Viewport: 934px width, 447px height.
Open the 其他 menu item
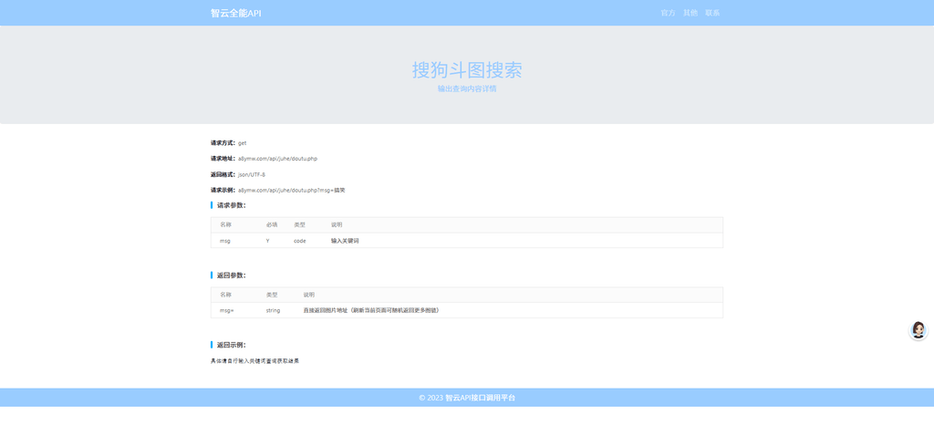click(x=690, y=13)
